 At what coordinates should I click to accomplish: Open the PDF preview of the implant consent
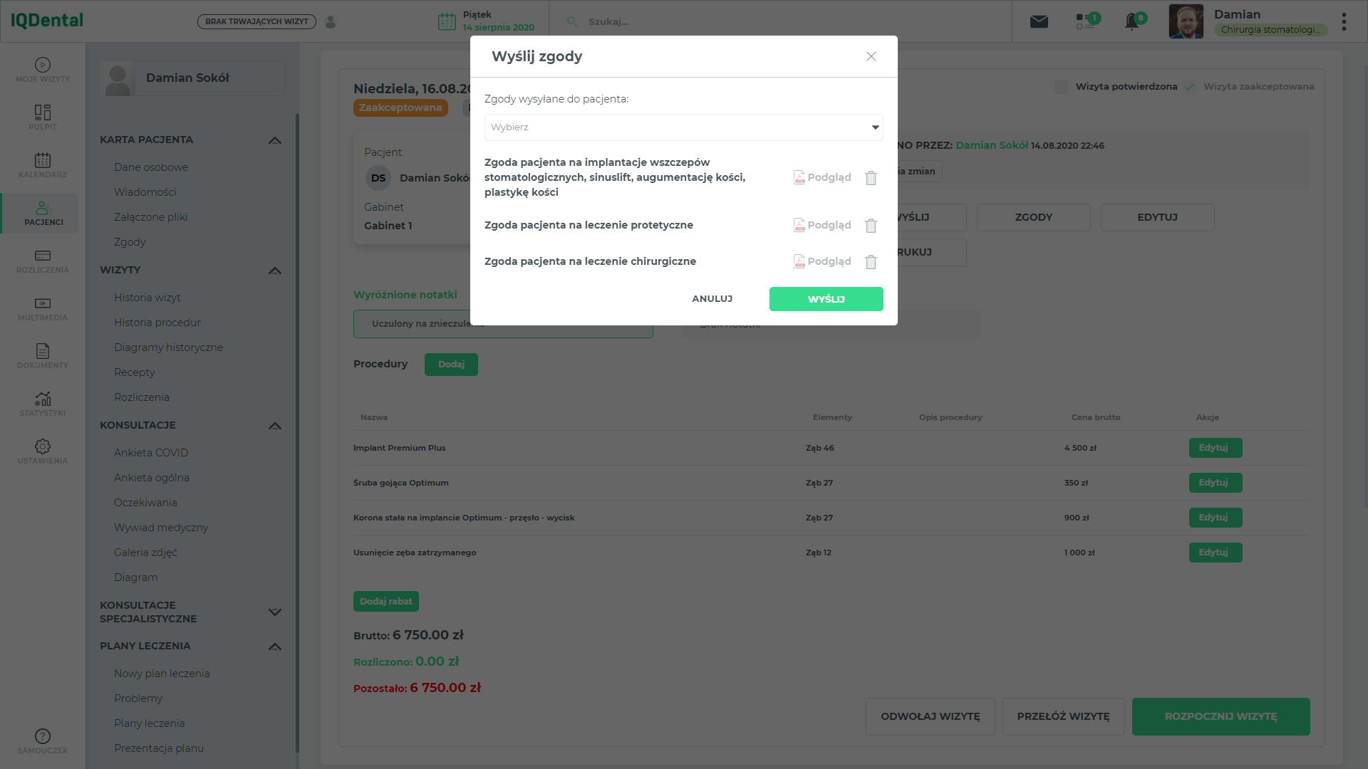(x=822, y=177)
